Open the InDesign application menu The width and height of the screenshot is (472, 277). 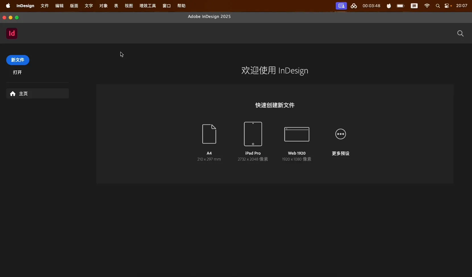point(25,6)
